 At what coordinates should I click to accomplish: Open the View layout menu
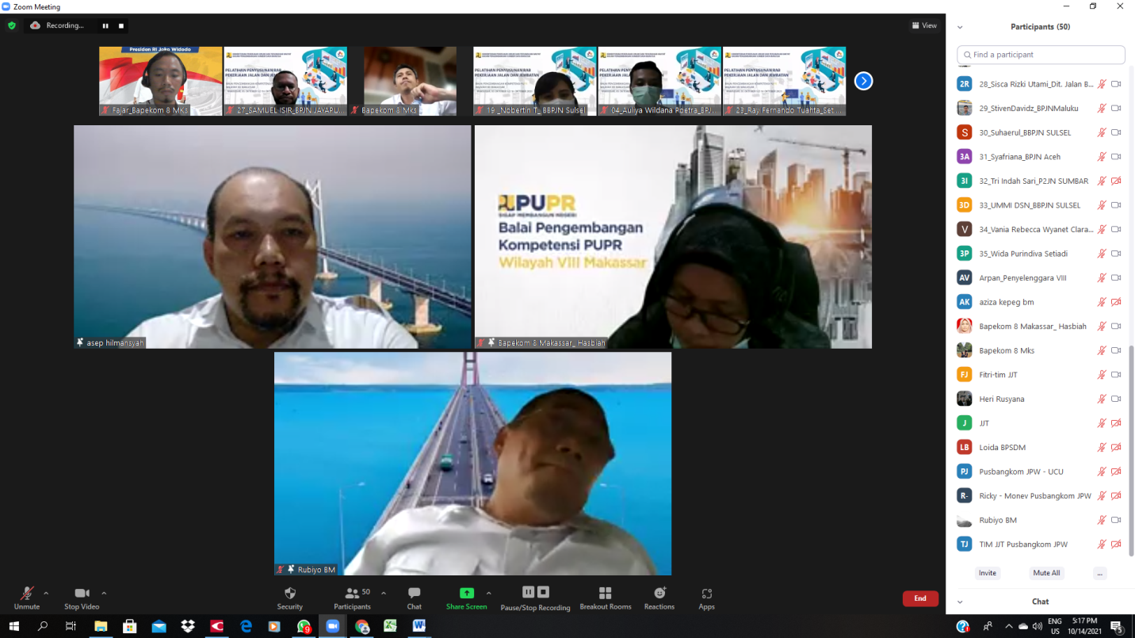[x=924, y=25]
